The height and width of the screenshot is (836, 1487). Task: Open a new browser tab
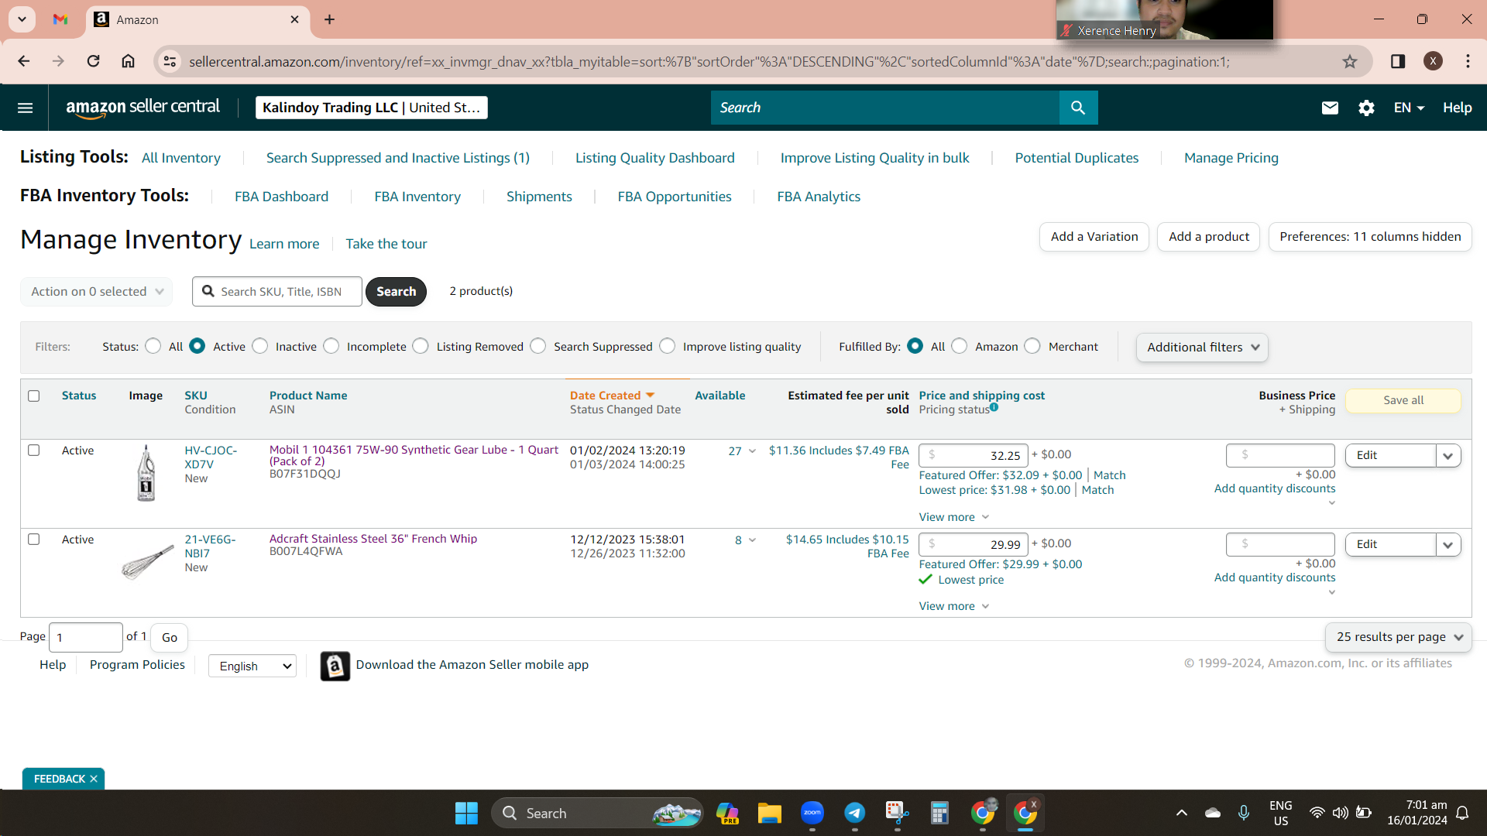(329, 19)
